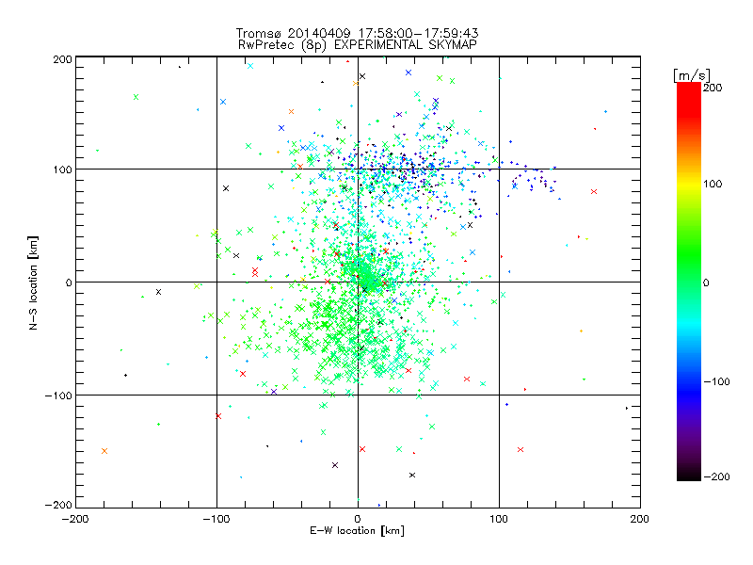The image size is (753, 565).
Task: Click the E-W axis tick label "-200"
Action: pos(75,519)
